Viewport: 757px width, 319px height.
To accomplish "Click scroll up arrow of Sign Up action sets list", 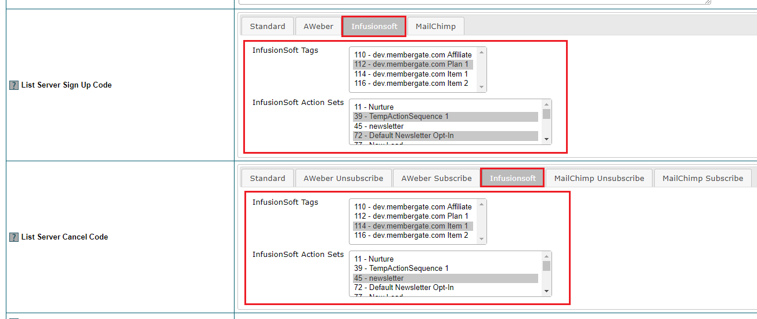I will coord(546,104).
